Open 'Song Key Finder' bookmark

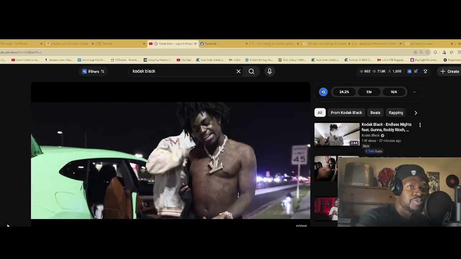pyautogui.click(x=158, y=60)
